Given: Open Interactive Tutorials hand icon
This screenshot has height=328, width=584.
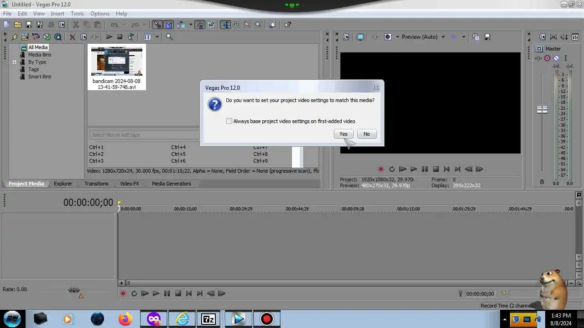Looking at the screenshot, I should click(273, 25).
